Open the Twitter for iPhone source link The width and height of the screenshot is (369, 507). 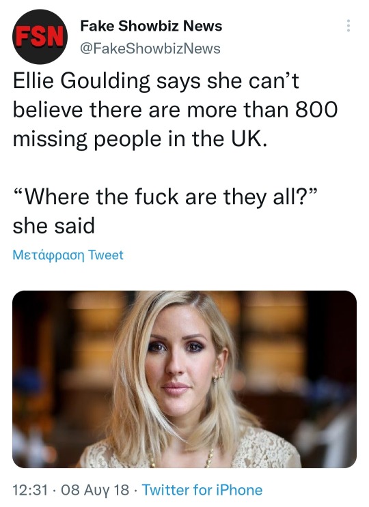point(202,489)
